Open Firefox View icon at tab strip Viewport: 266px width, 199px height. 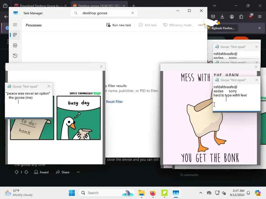tap(5, 6)
